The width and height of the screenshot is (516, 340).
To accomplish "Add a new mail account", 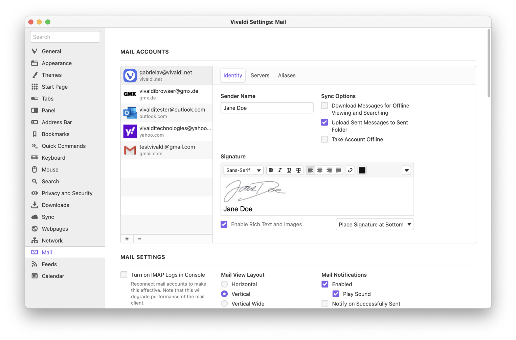I will pyautogui.click(x=127, y=239).
